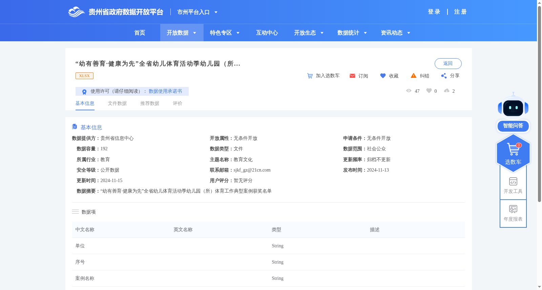
Task: Click the 中文名称 column header
Action: click(x=85, y=230)
